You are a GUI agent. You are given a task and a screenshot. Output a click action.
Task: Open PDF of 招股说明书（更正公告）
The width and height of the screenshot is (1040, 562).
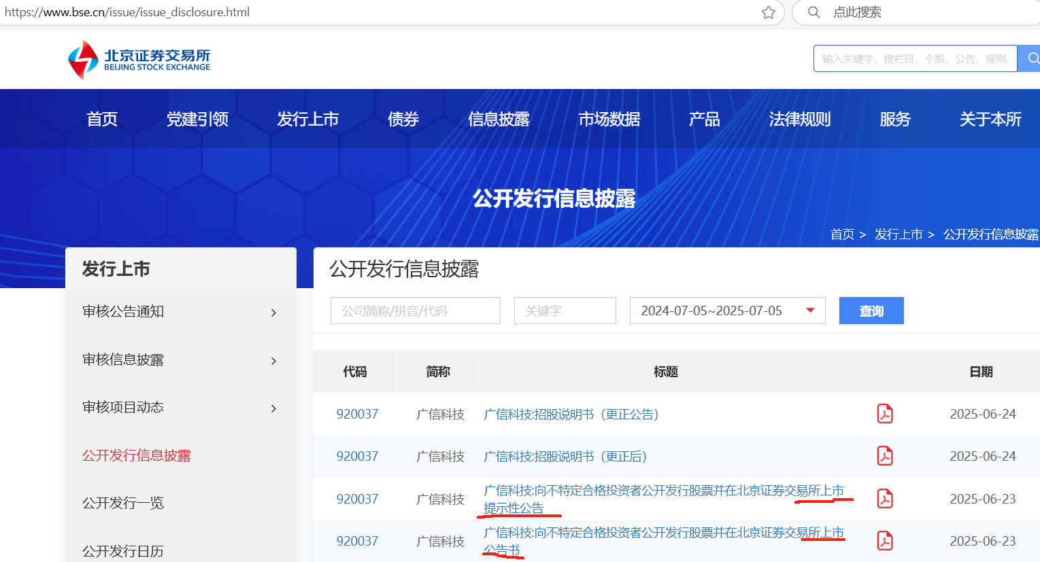tap(884, 413)
